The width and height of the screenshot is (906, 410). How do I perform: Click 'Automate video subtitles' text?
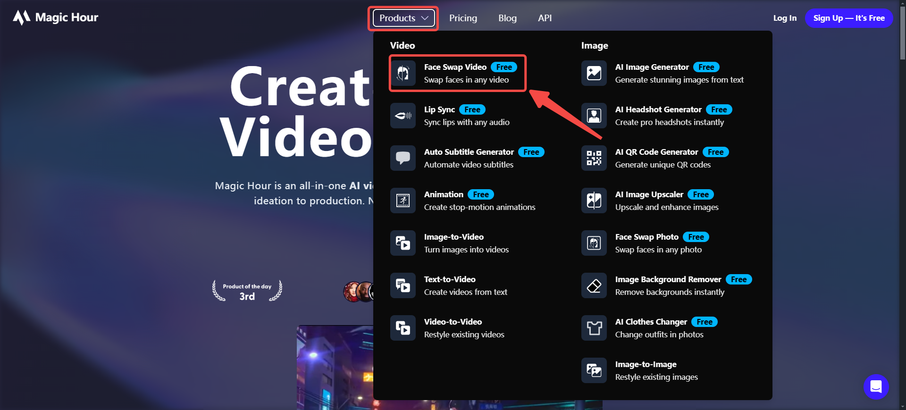pos(469,165)
